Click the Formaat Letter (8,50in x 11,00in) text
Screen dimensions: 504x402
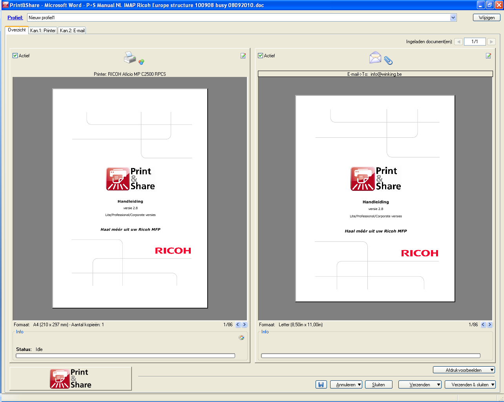[291, 325]
